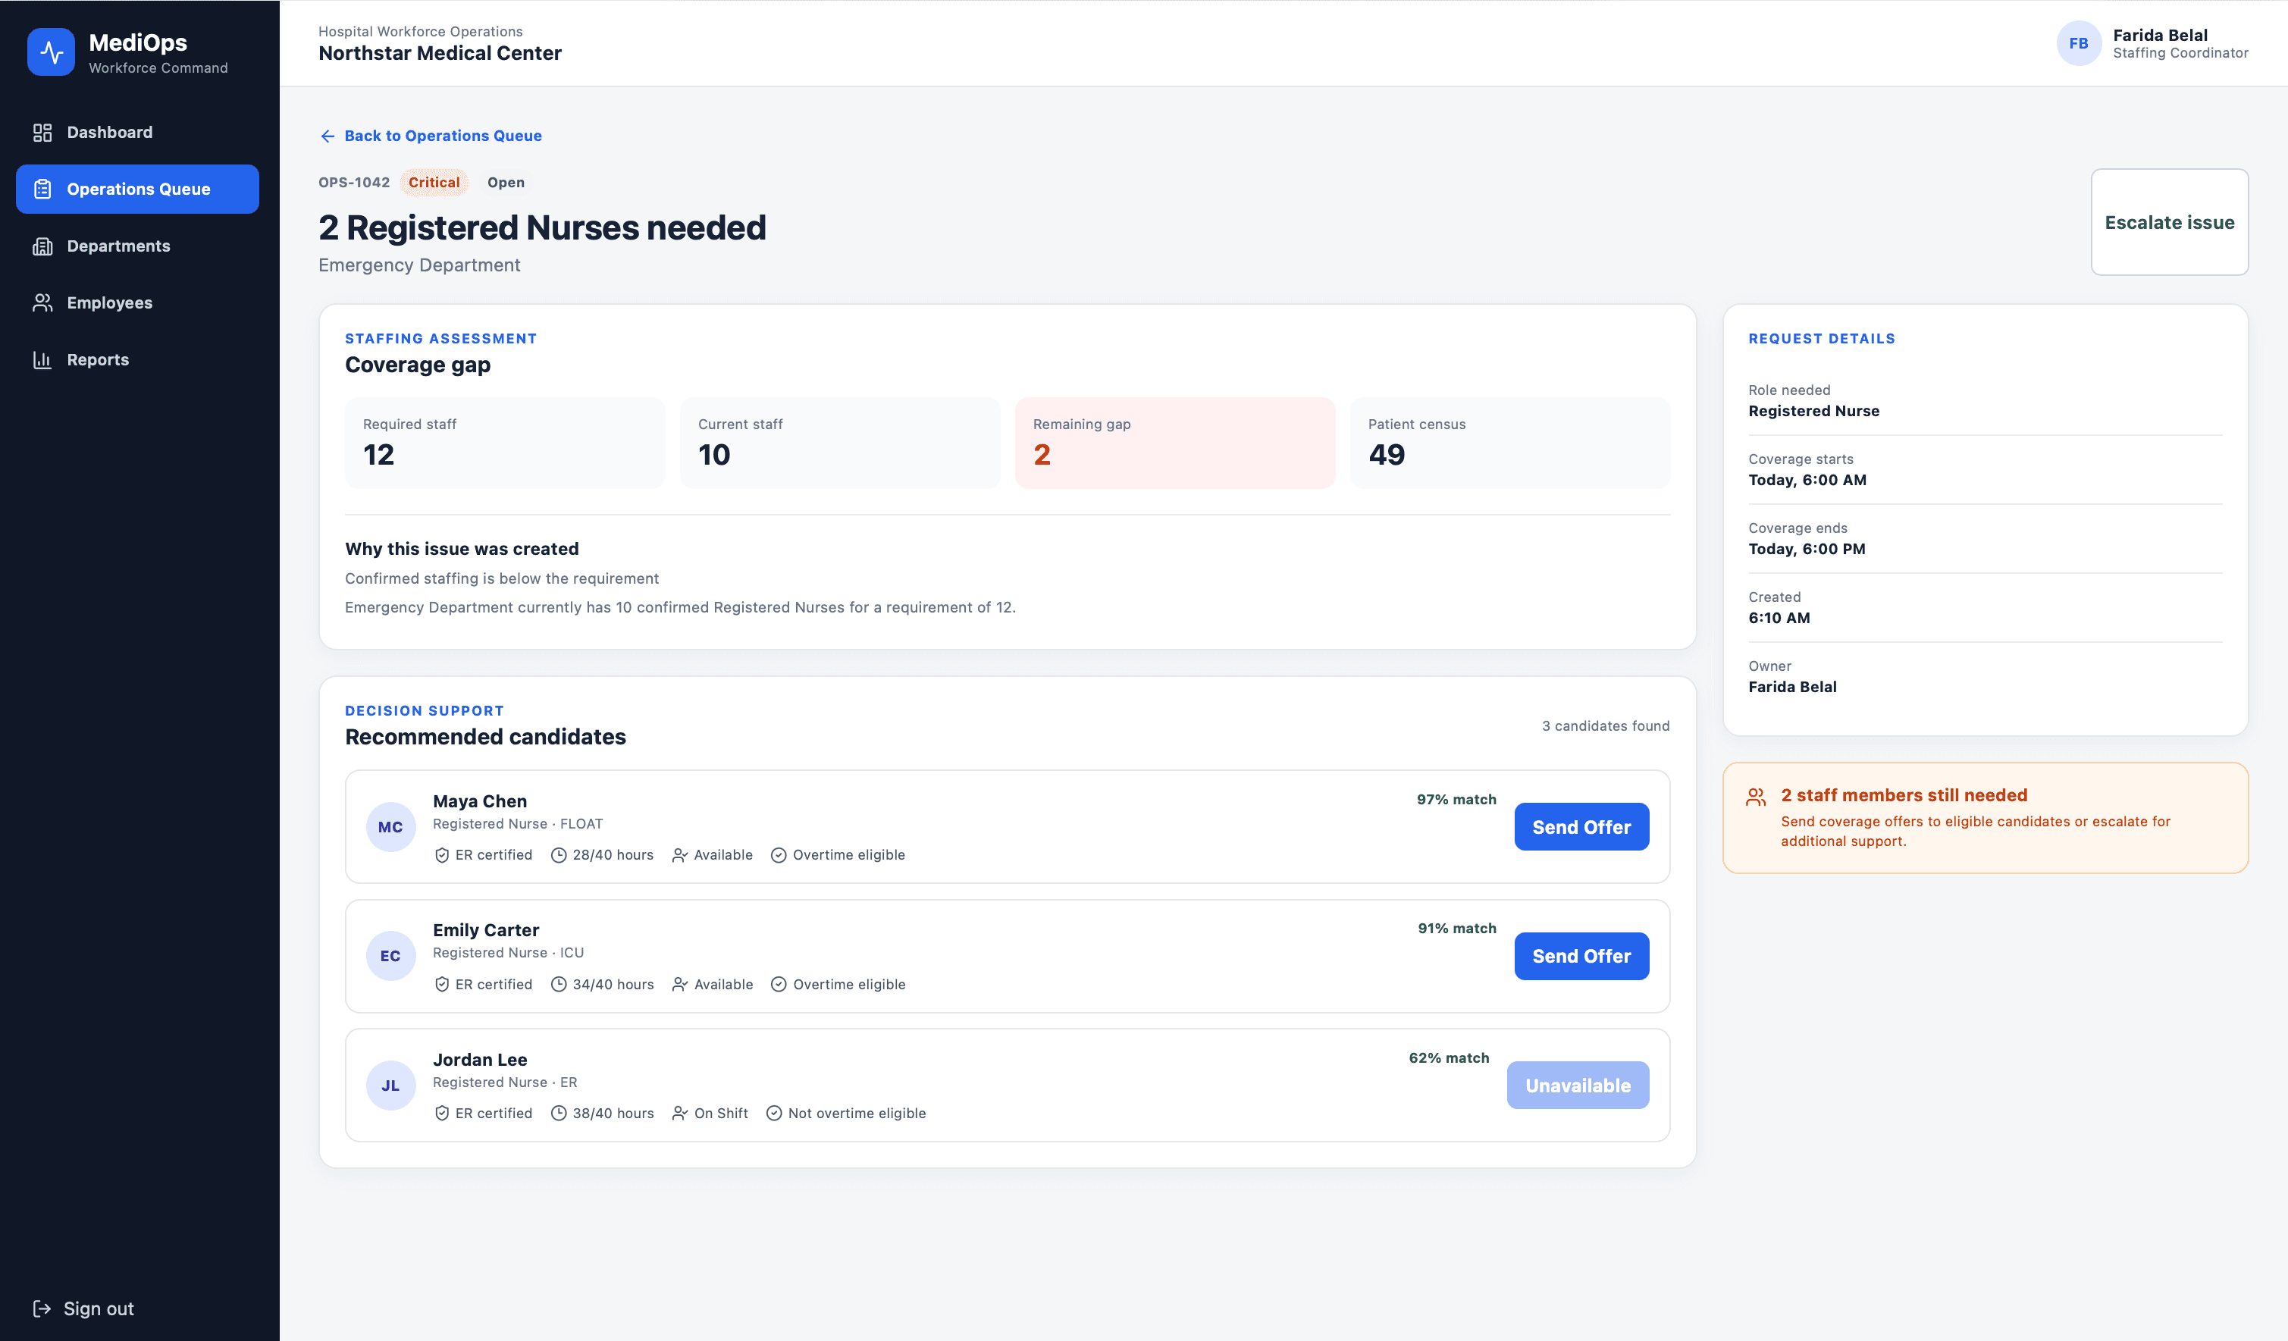
Task: Click the Remaining gap card
Action: (x=1175, y=443)
